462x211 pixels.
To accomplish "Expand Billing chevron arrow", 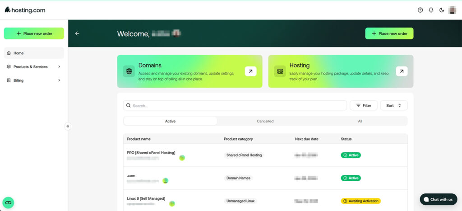I will [x=59, y=80].
